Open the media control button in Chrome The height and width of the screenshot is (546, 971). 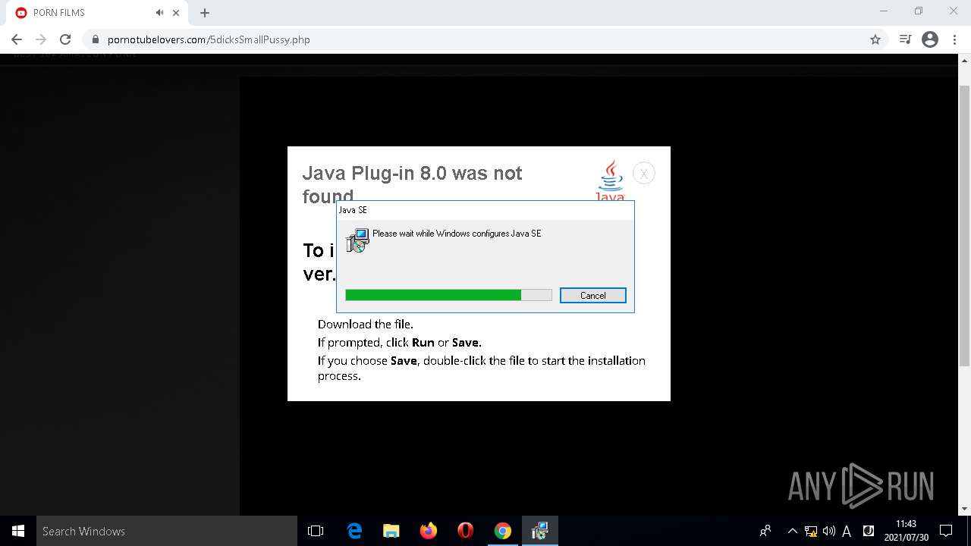(905, 39)
